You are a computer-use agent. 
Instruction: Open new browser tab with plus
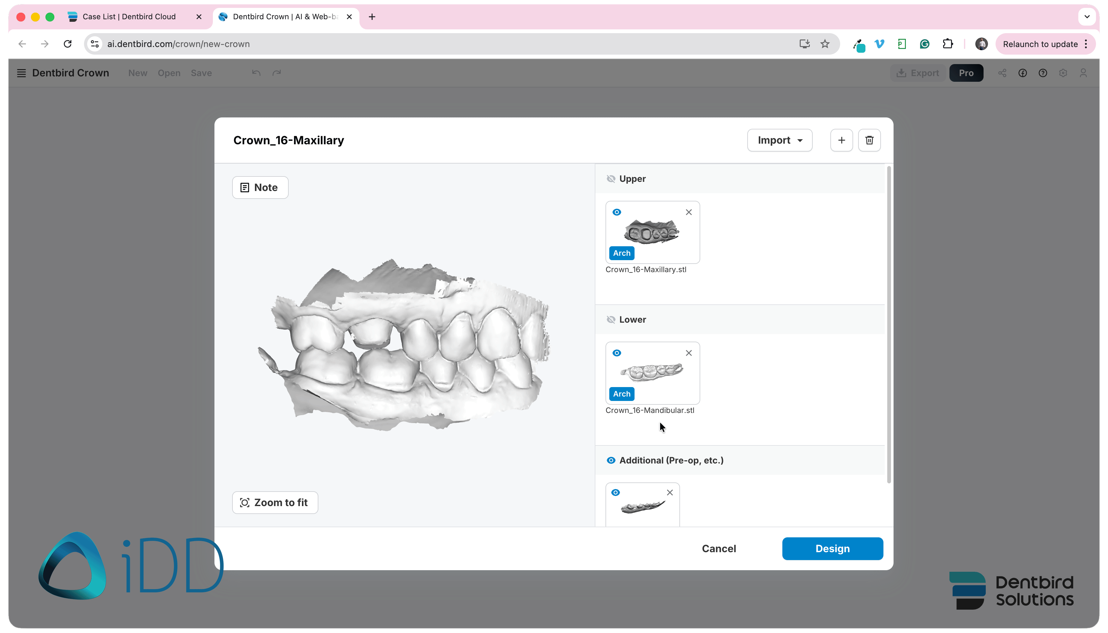point(372,16)
